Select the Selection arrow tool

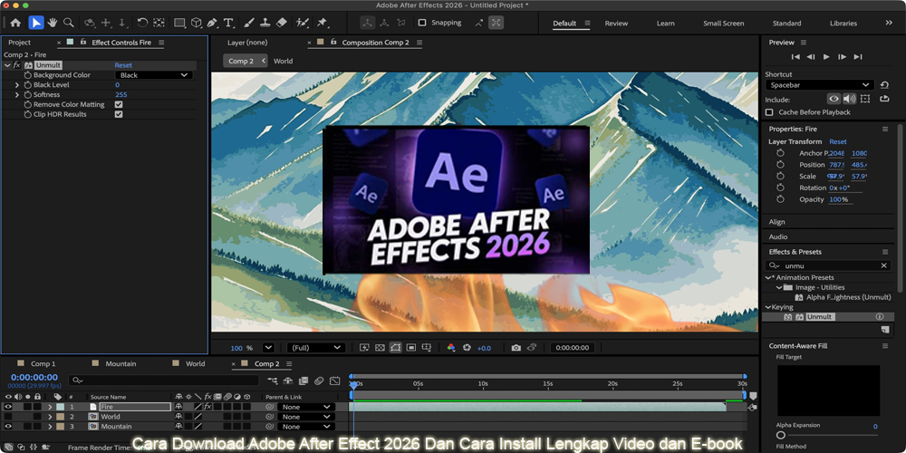coord(36,24)
